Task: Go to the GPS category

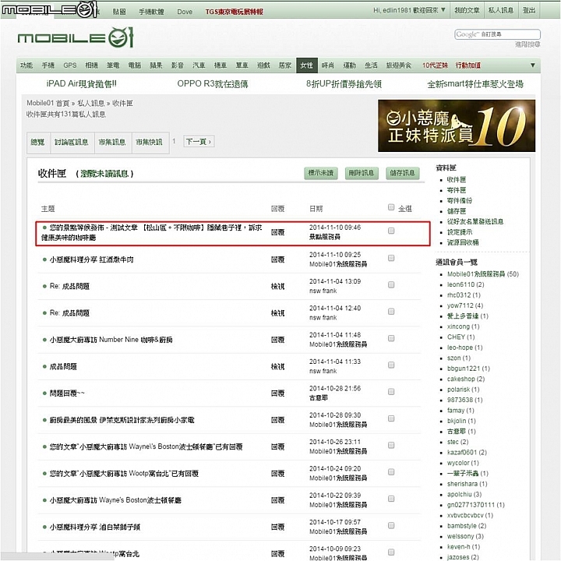Action: [70, 65]
